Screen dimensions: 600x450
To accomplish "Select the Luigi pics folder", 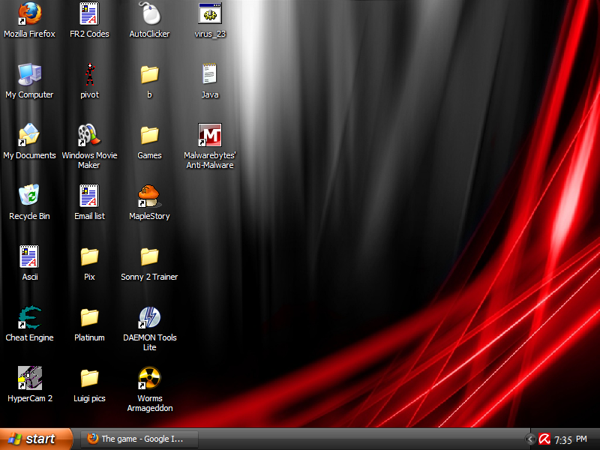I will [89, 379].
